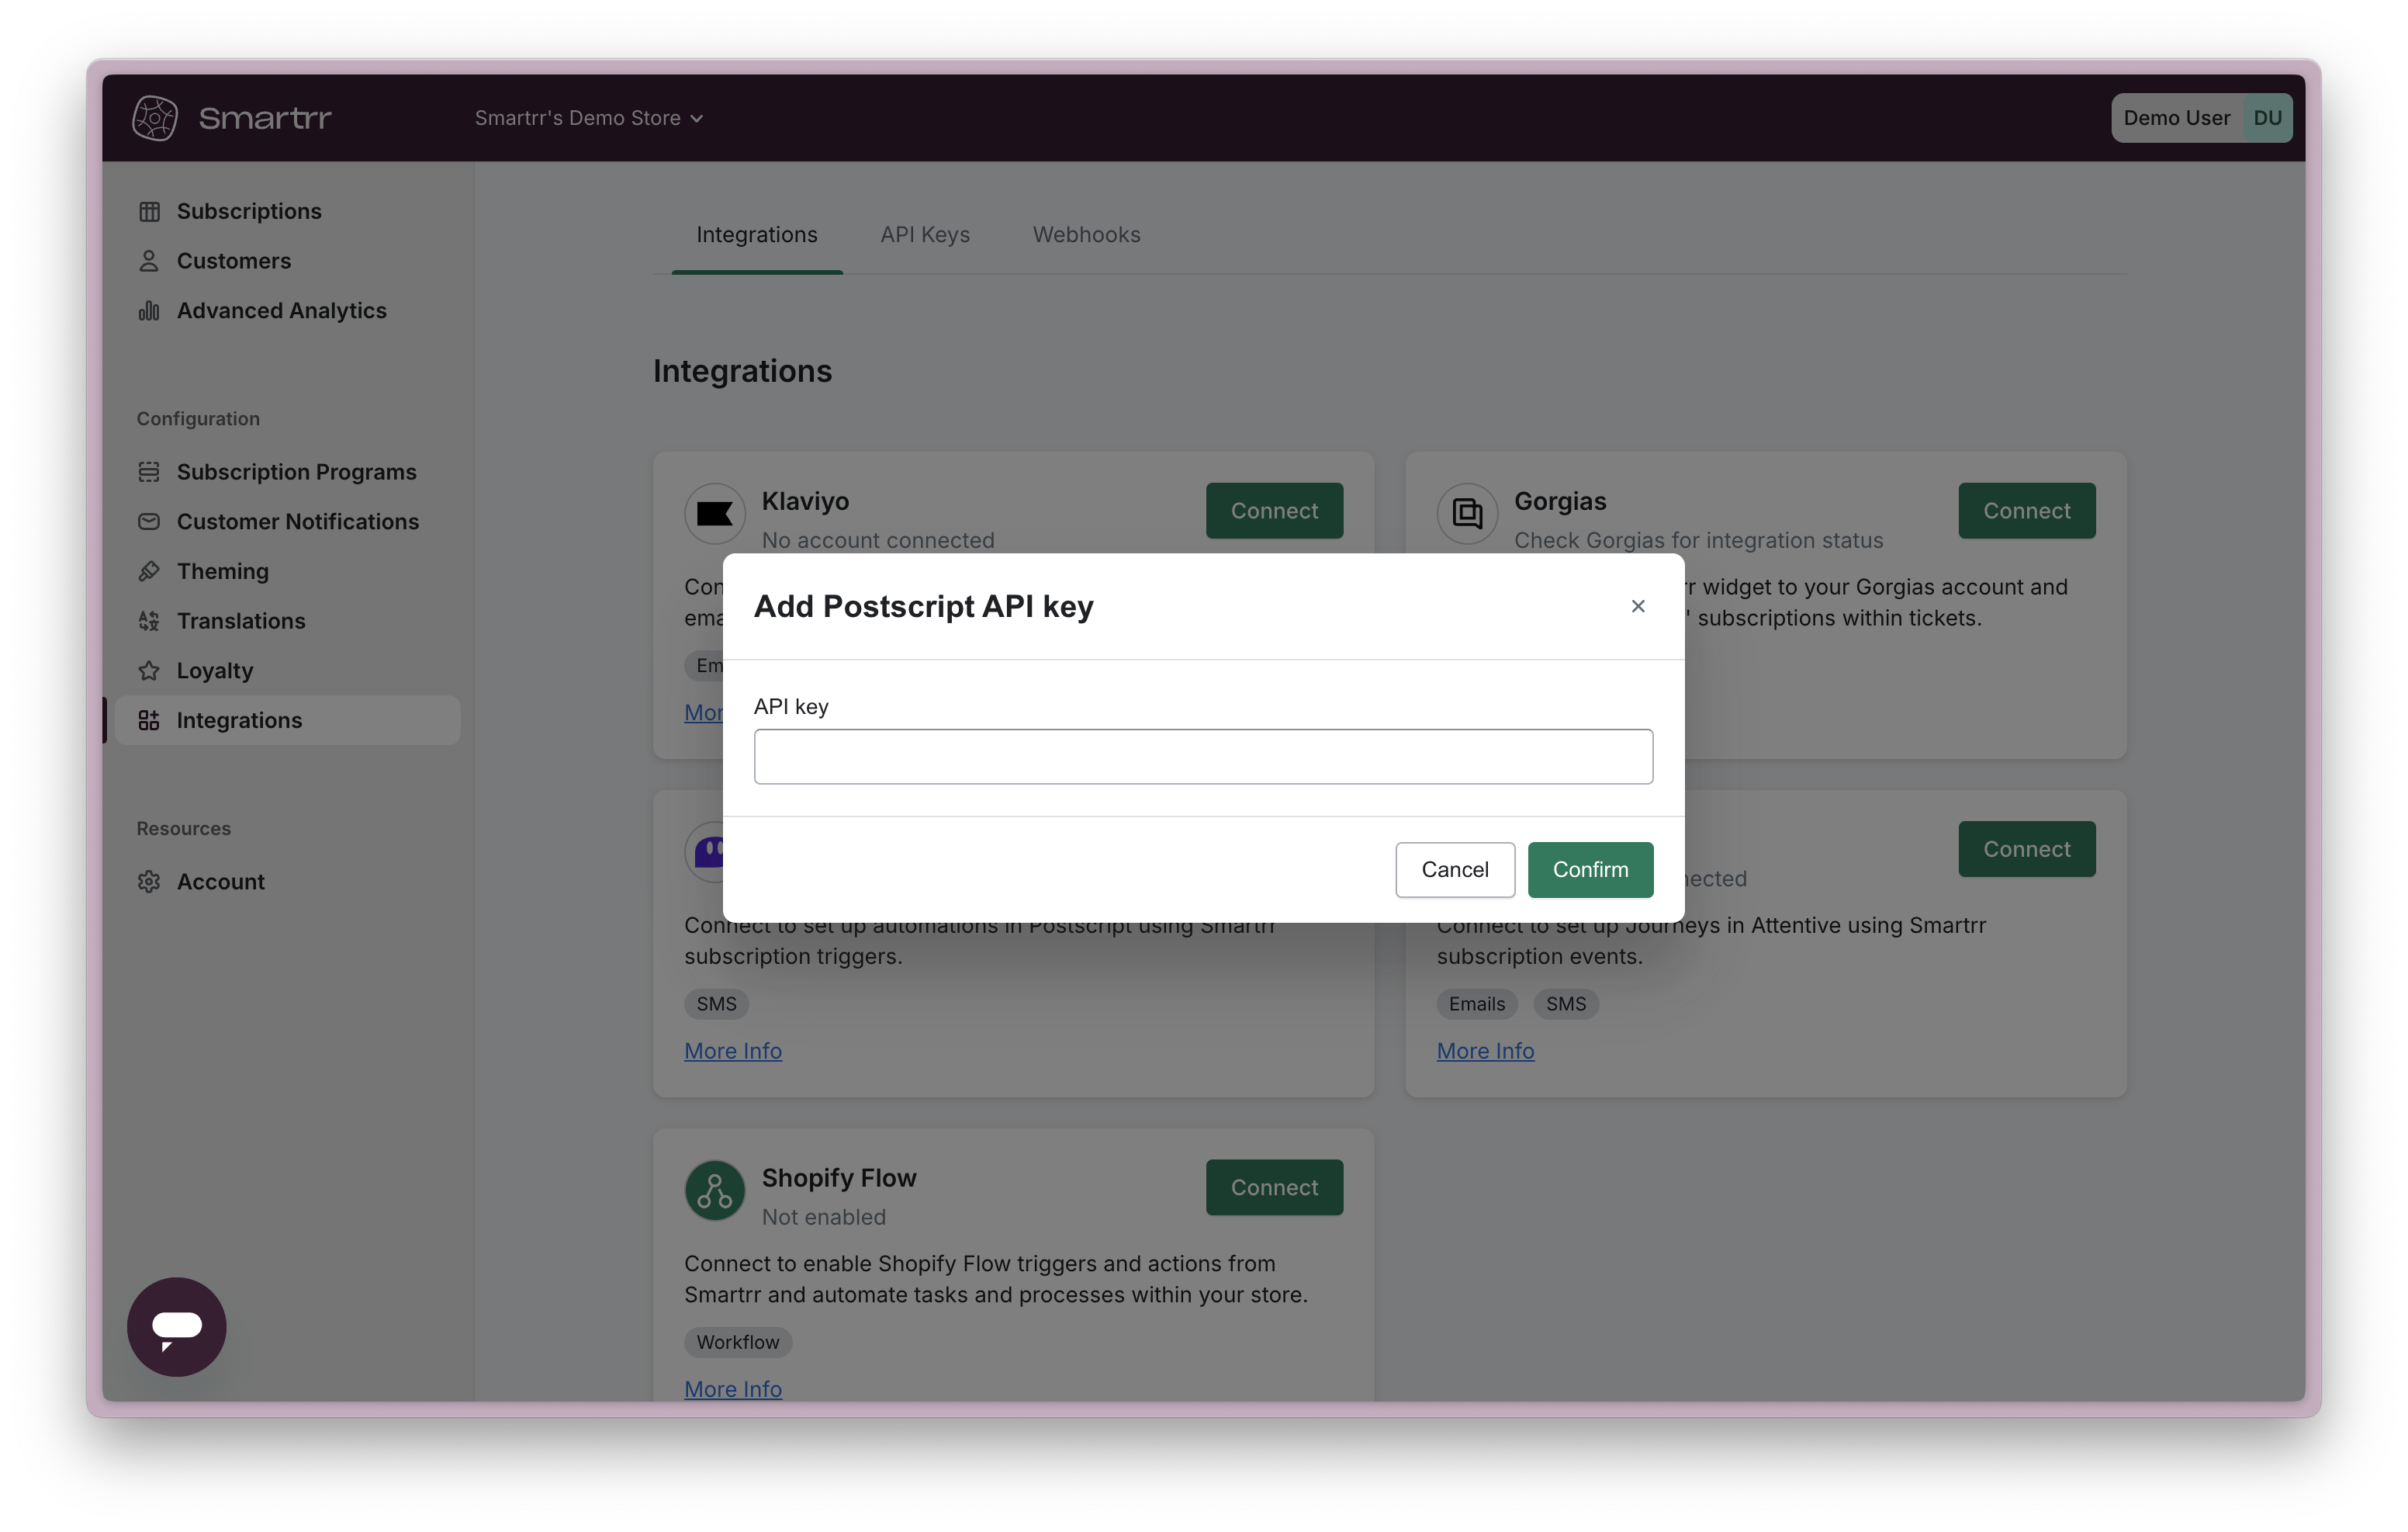Click the Gorgias integration icon
2408x1532 pixels.
pos(1467,513)
